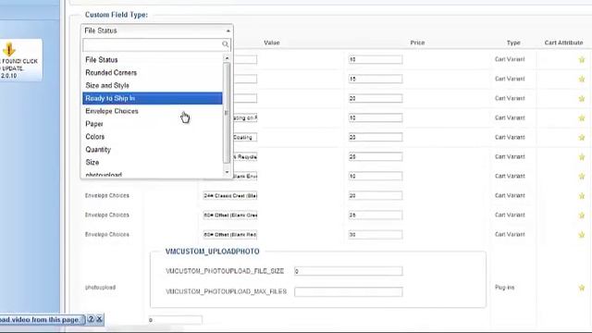Click the 'Plug-ins' type text
The height and width of the screenshot is (333, 592).
click(x=504, y=288)
